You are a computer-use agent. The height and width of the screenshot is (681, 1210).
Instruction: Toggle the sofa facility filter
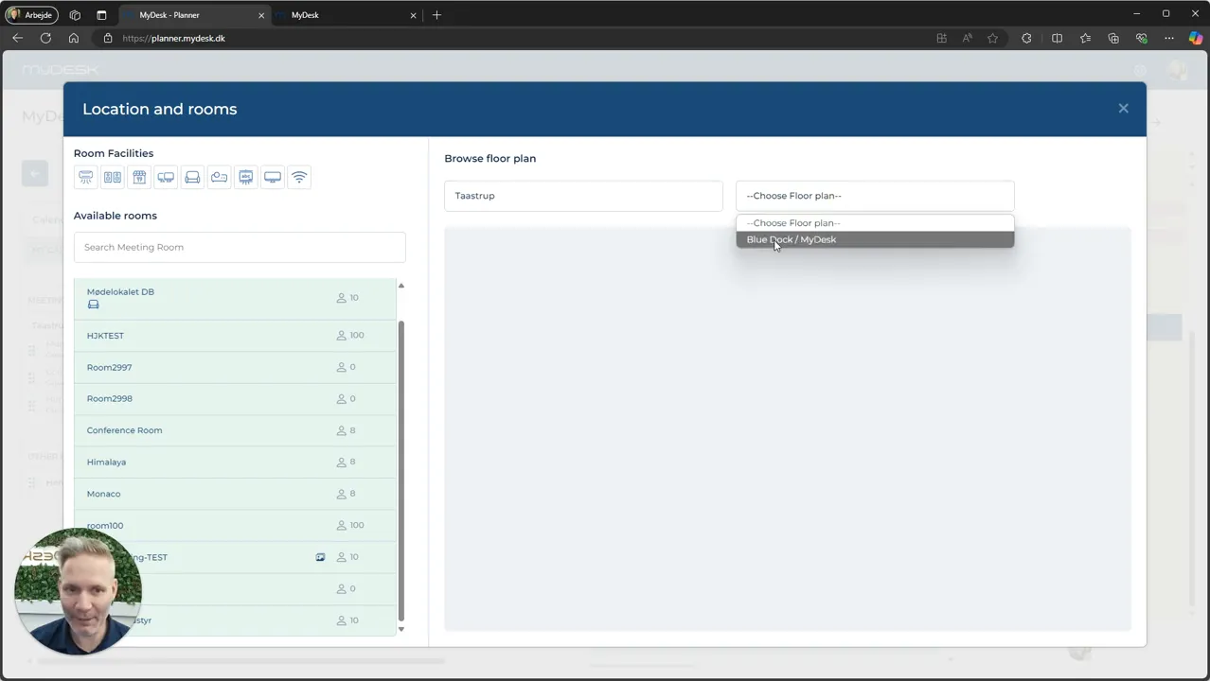192,177
